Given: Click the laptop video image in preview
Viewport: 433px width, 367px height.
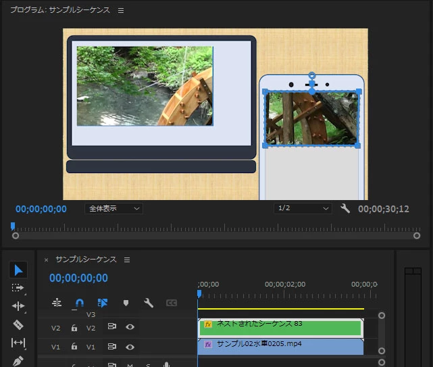Looking at the screenshot, I should click(145, 86).
